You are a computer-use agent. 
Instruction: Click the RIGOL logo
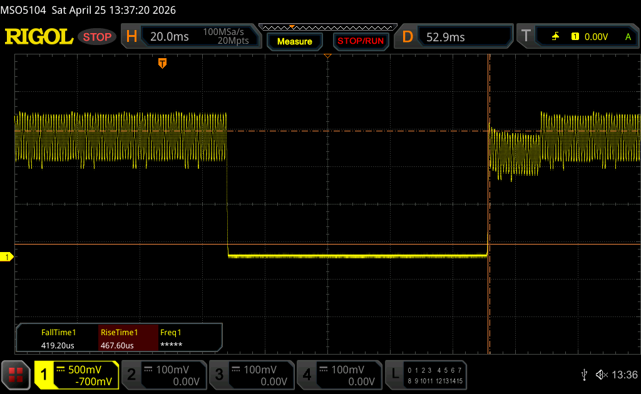[39, 37]
